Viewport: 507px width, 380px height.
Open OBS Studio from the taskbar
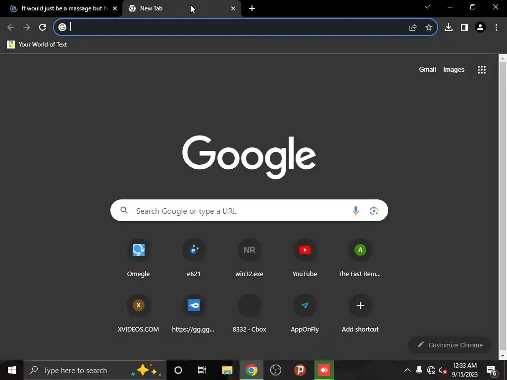[275, 370]
